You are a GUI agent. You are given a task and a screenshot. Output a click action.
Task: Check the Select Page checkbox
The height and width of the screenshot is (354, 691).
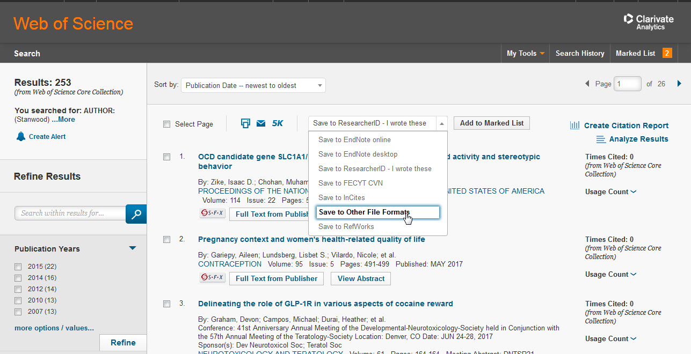point(167,124)
